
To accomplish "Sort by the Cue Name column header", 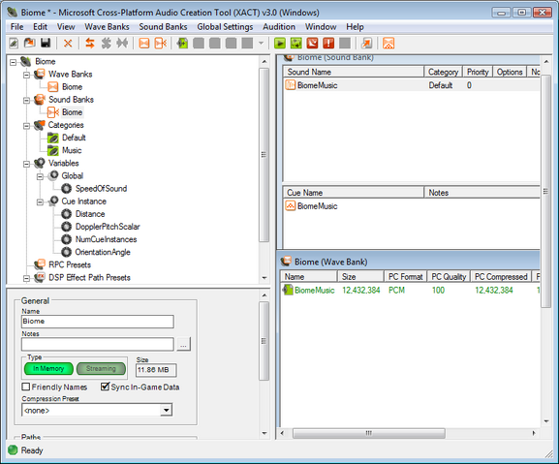I will (354, 193).
